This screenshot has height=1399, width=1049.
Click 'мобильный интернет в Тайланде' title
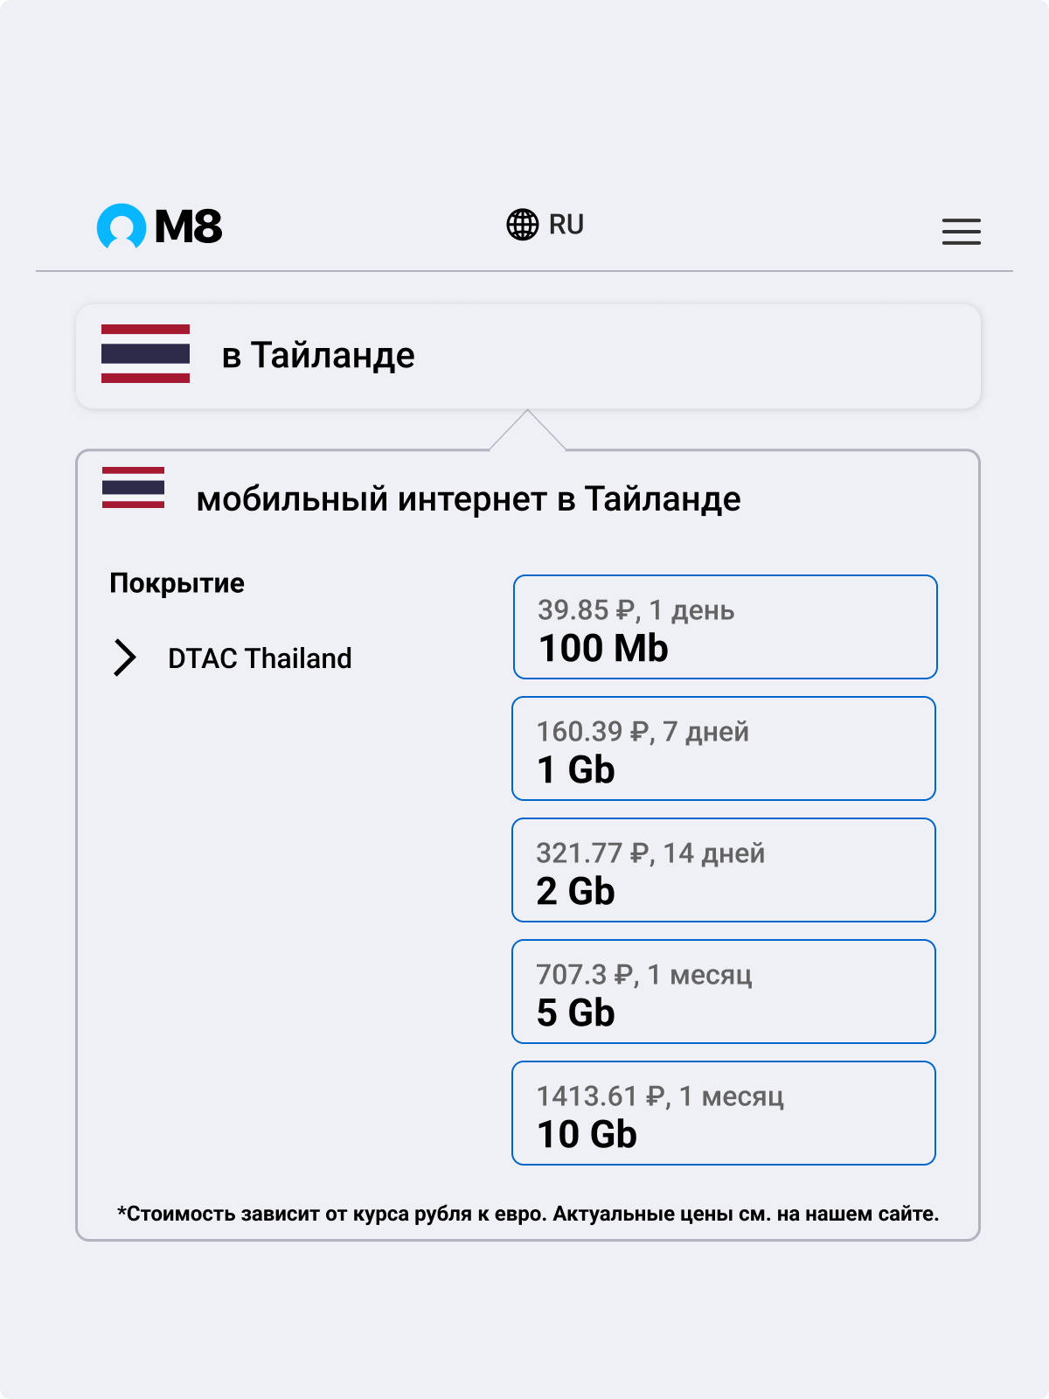pyautogui.click(x=469, y=499)
